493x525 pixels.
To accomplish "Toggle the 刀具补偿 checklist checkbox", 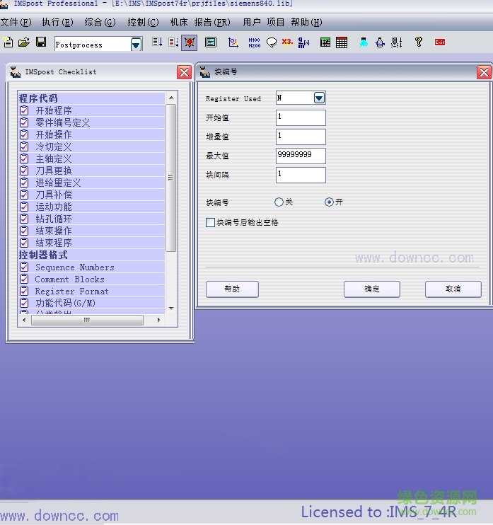I will pyautogui.click(x=24, y=195).
